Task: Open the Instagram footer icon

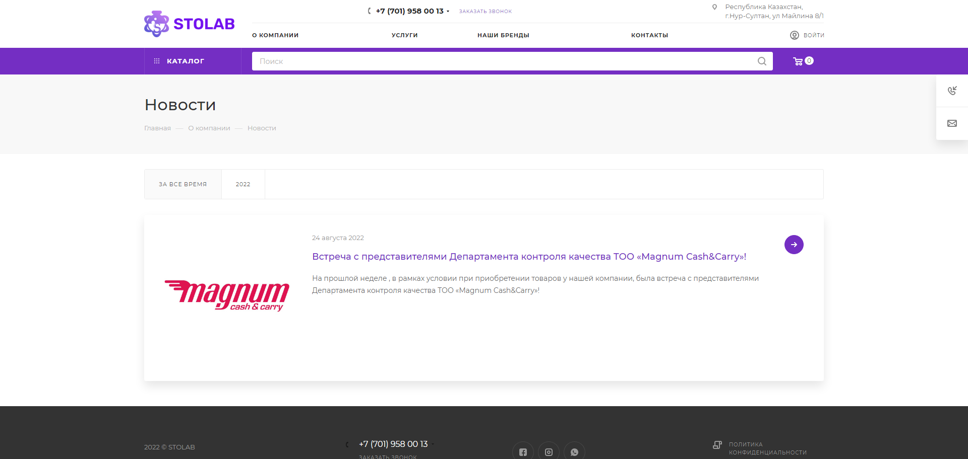Action: click(x=549, y=452)
